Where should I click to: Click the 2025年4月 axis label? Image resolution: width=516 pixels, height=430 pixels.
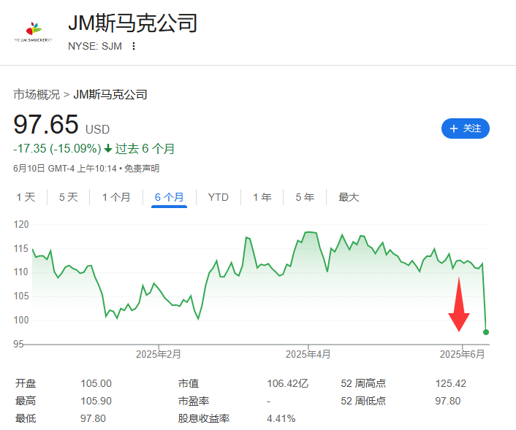click(308, 354)
